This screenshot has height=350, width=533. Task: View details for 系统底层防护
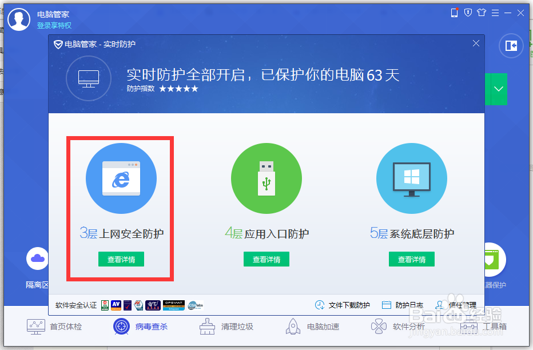[x=412, y=259]
